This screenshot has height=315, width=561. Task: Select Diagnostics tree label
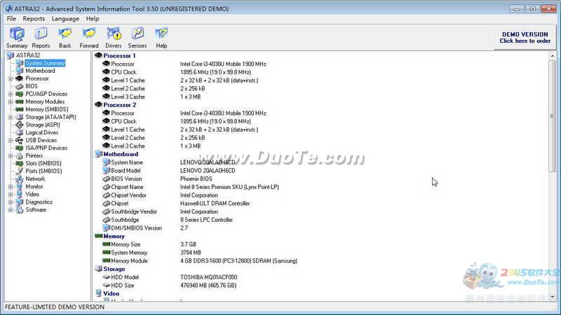tap(39, 202)
